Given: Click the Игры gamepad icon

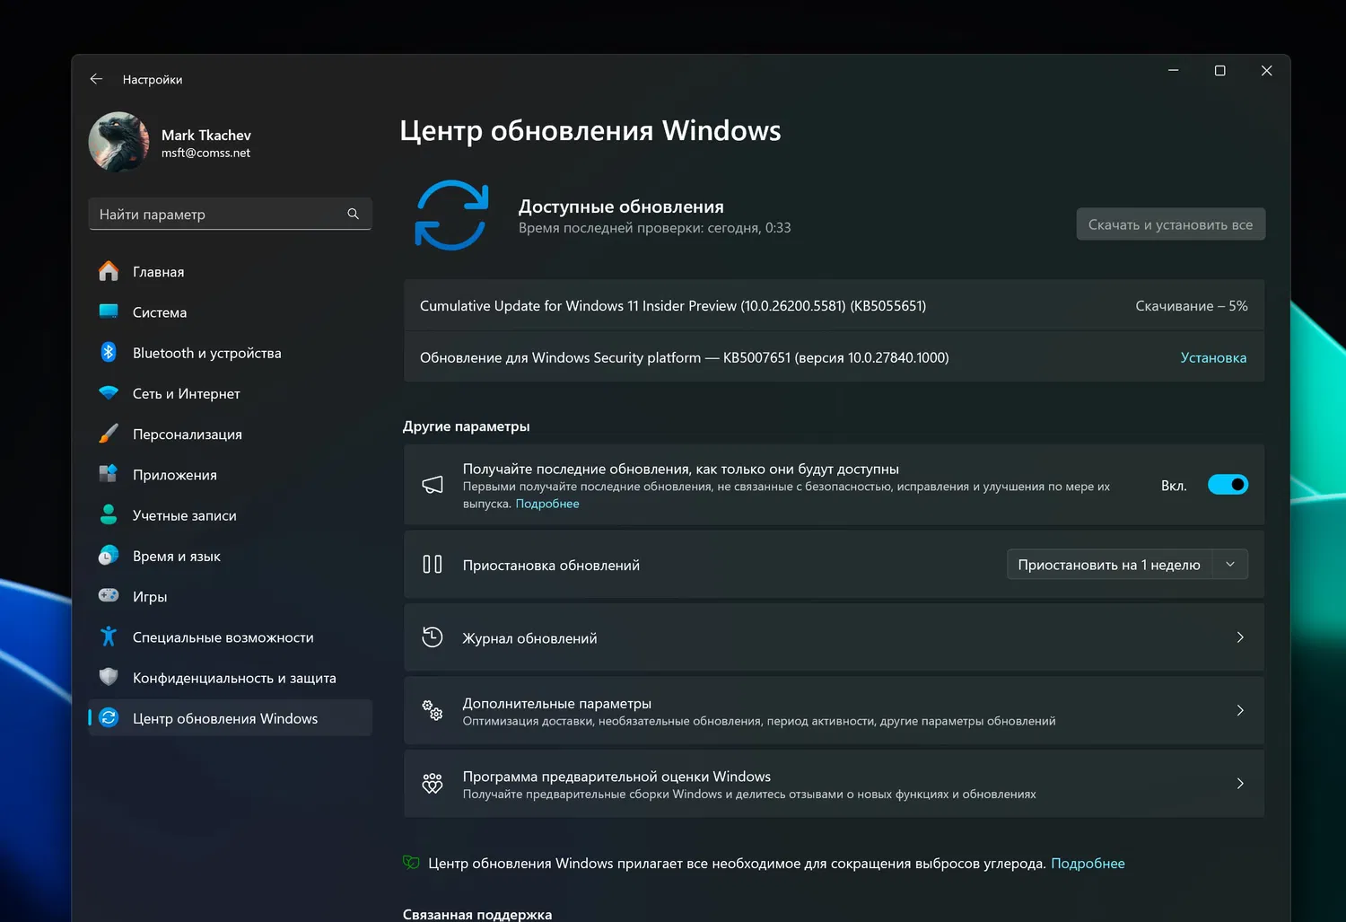Looking at the screenshot, I should pos(109,595).
